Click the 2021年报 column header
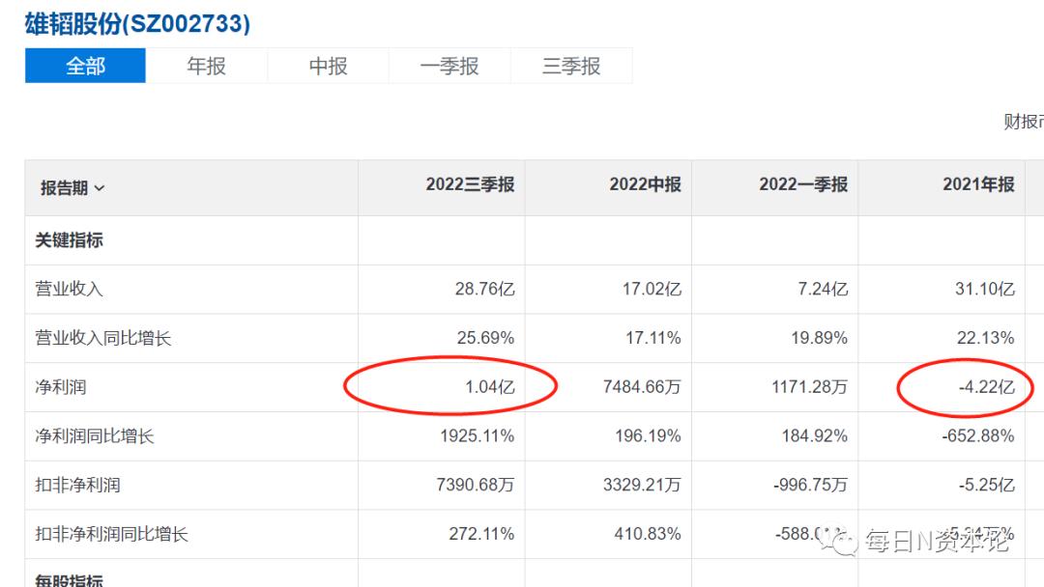1044x587 pixels. (x=978, y=184)
